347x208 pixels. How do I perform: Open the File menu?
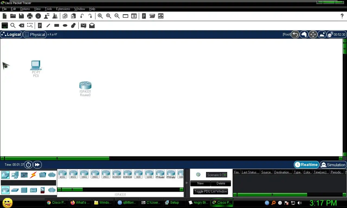pos(4,9)
